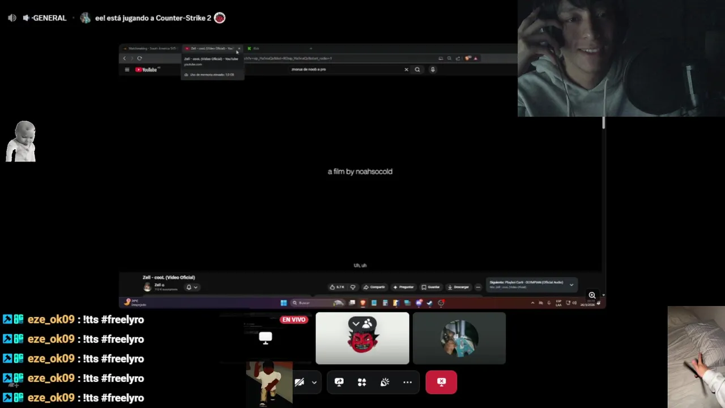Open notification bell dropdown for Zell channel
This screenshot has width=725, height=408.
point(192,287)
